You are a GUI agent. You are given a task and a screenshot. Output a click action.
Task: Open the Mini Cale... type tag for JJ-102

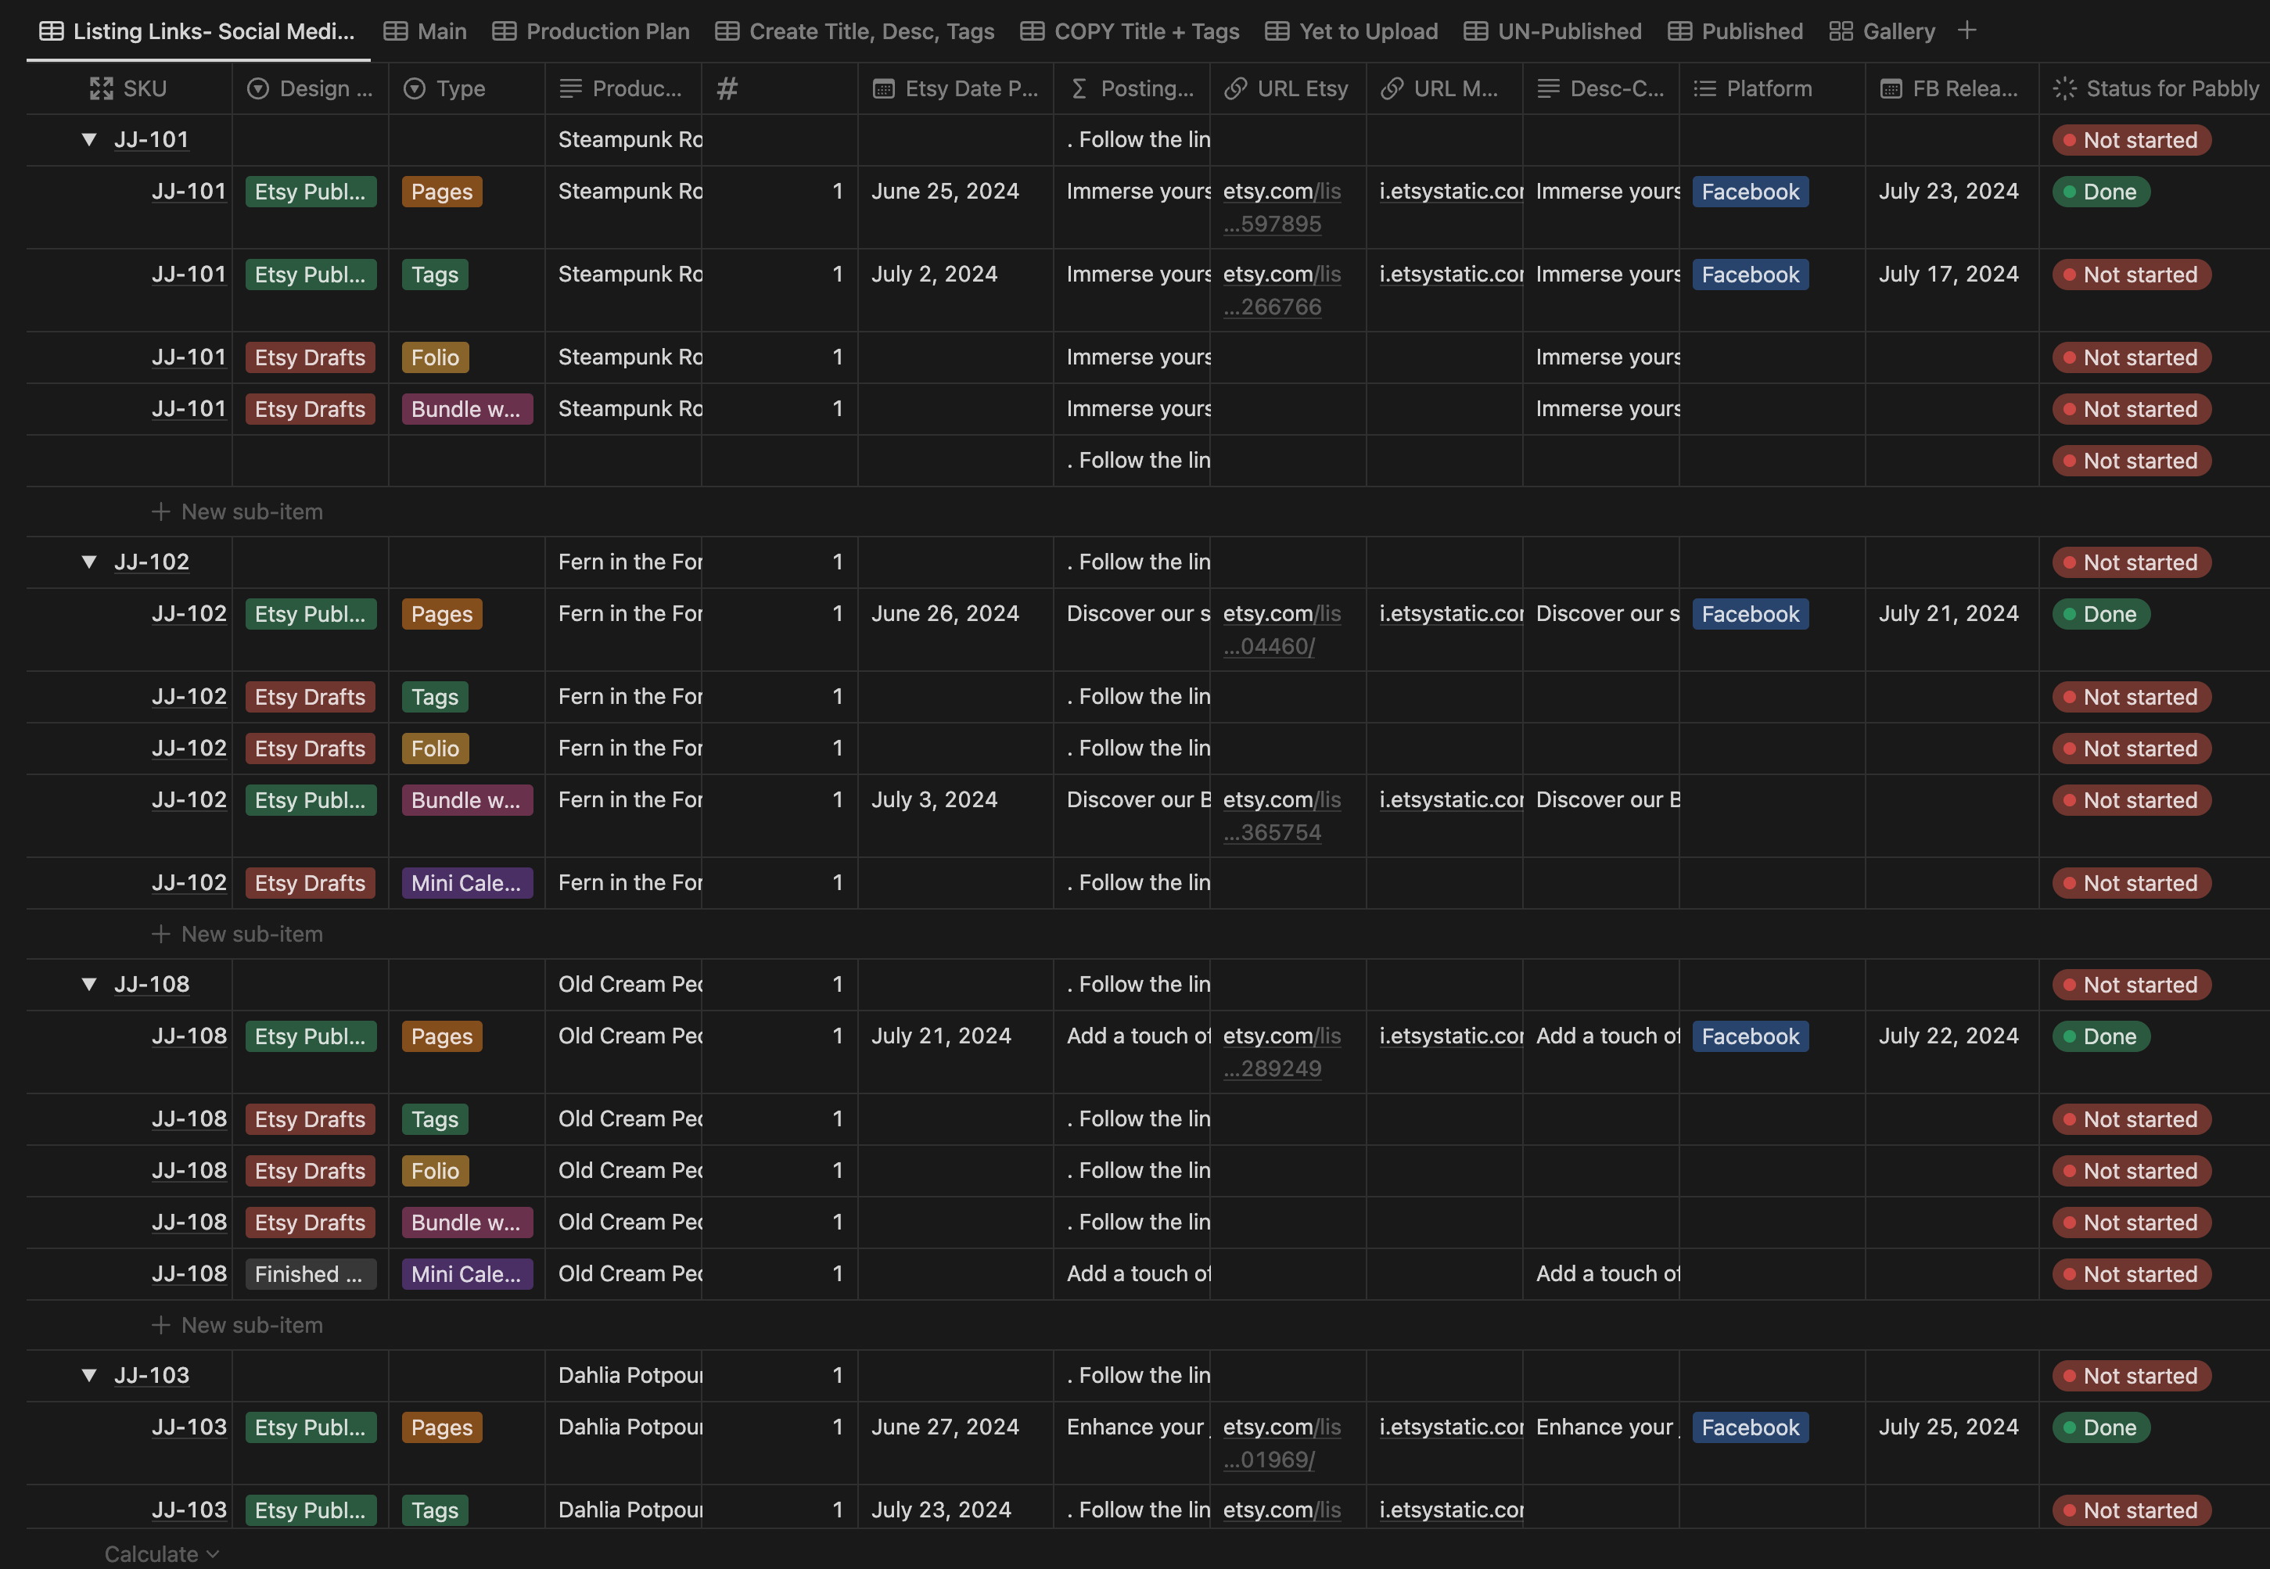467,883
